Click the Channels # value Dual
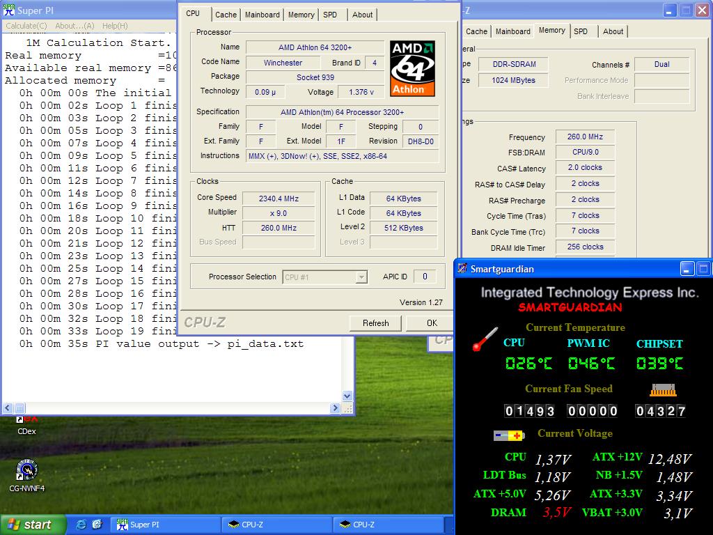Image resolution: width=713 pixels, height=535 pixels. [661, 64]
